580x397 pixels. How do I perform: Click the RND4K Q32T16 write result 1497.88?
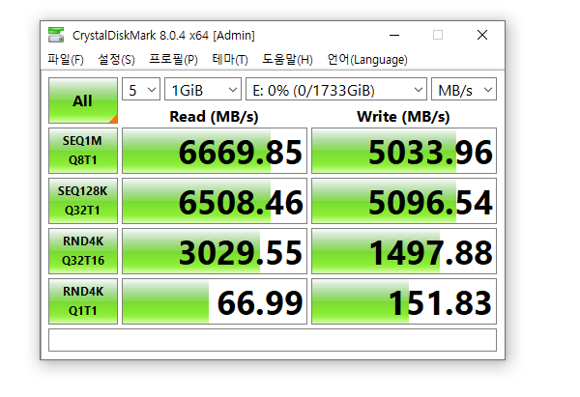(404, 251)
